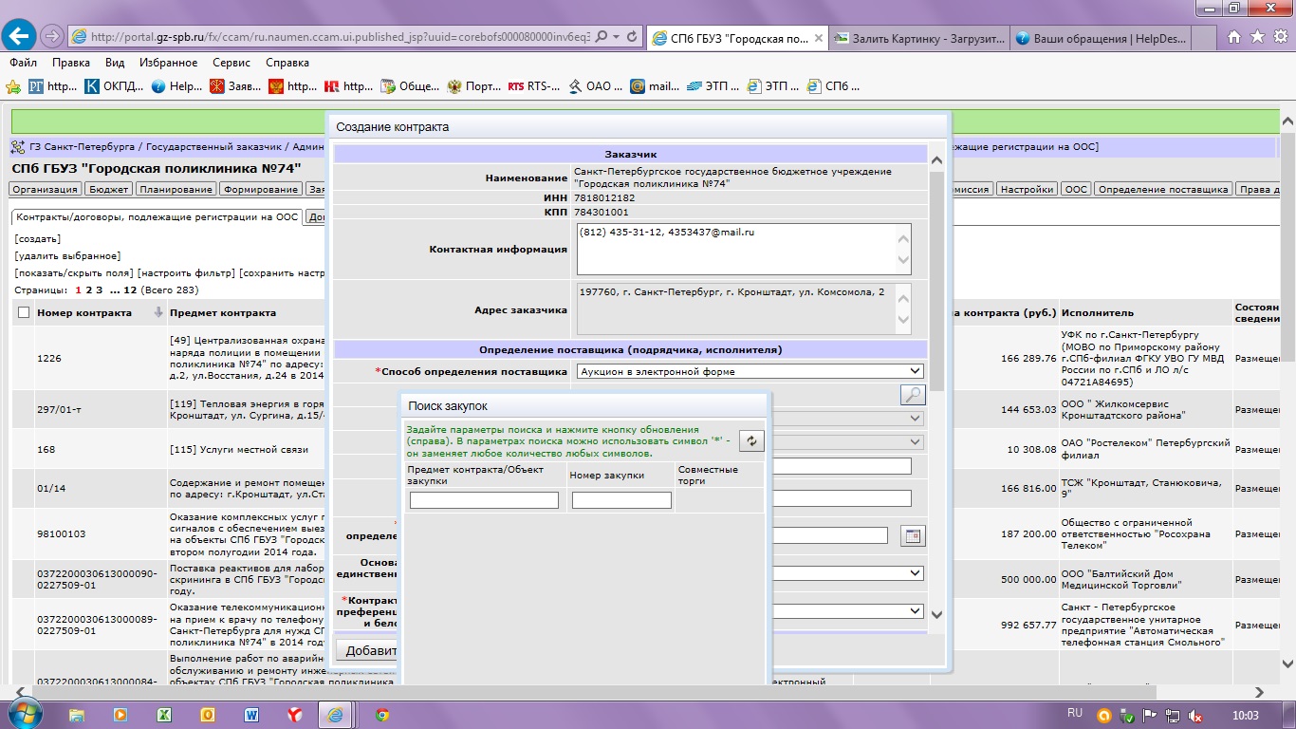1296x729 pixels.
Task: Open the Сервис menu
Action: click(x=231, y=63)
